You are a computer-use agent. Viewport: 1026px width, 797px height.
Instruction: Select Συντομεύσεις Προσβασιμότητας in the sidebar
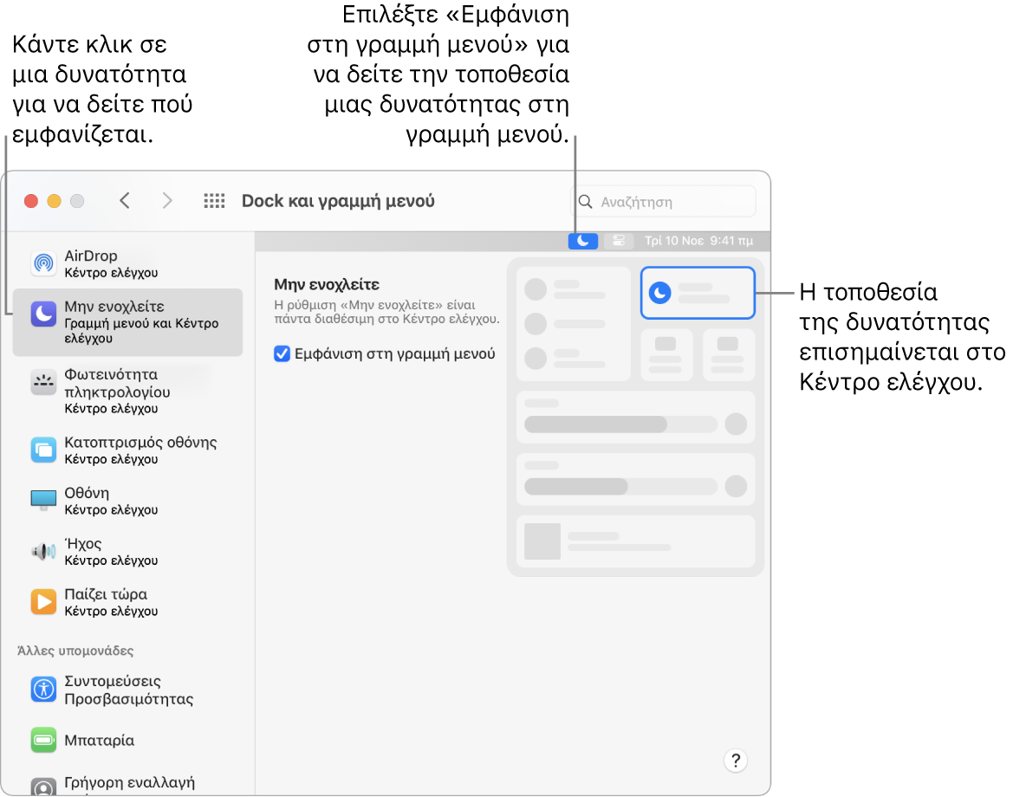pos(127,690)
